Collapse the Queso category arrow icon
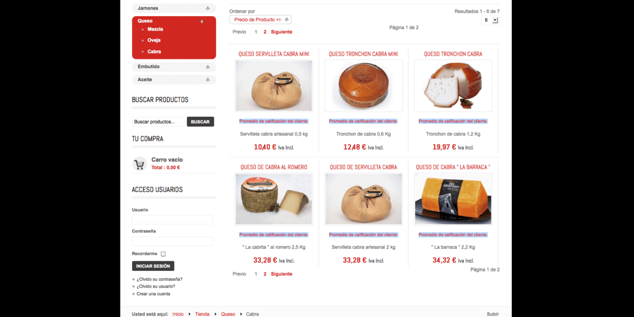Screen dimensions: 634x317 tap(202, 21)
